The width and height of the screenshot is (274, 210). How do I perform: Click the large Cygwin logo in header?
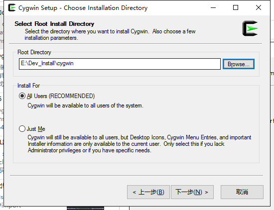coord(250,28)
